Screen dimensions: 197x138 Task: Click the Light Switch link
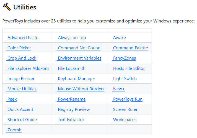click(x=125, y=79)
